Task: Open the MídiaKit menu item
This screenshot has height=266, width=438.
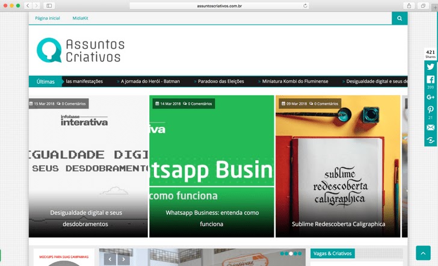Action: click(80, 18)
